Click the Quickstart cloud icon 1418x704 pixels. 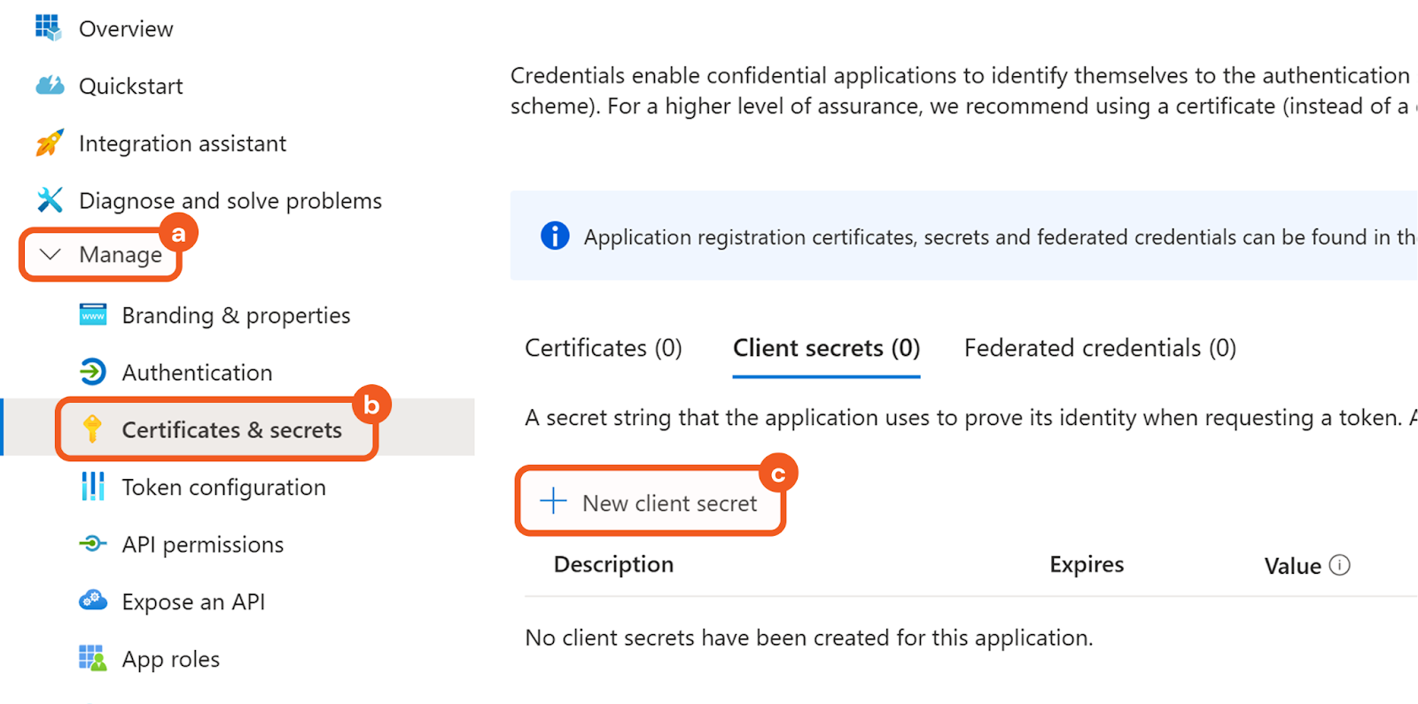[50, 86]
